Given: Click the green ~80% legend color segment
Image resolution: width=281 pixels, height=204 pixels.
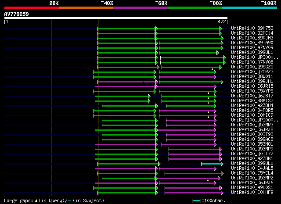Looking at the screenshot, I should click(x=195, y=8).
